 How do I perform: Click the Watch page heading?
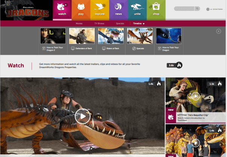click(16, 66)
